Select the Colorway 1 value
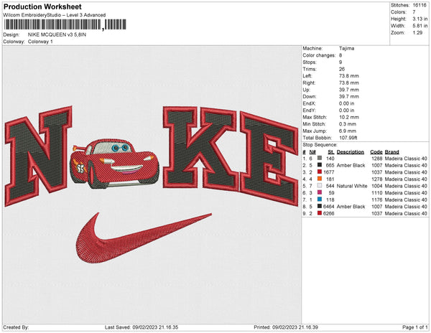 click(40, 42)
